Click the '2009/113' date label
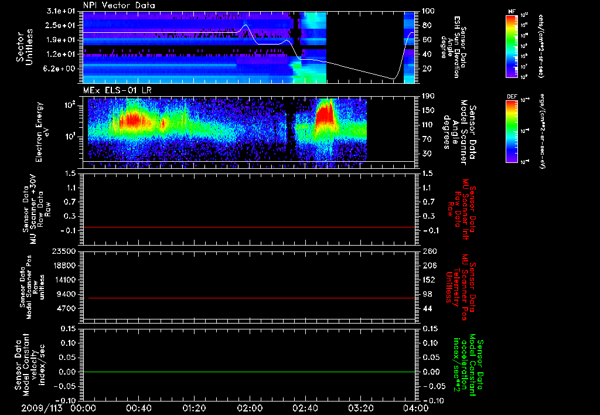This screenshot has width=600, height=415. pyautogui.click(x=42, y=408)
